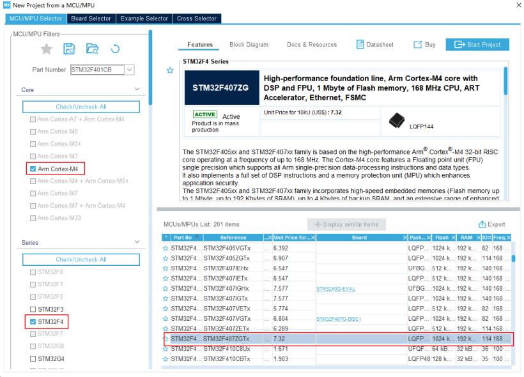The width and height of the screenshot is (524, 377).
Task: Uncheck Arm Cortex-M4 core filter
Action: click(33, 169)
